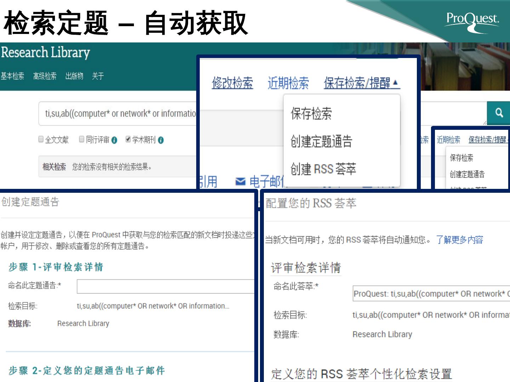Click info icon beside 同行评审
The width and height of the screenshot is (510, 382).
click(114, 140)
